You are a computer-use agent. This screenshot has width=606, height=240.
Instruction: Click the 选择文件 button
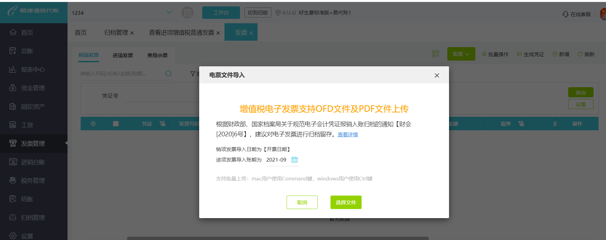click(346, 202)
